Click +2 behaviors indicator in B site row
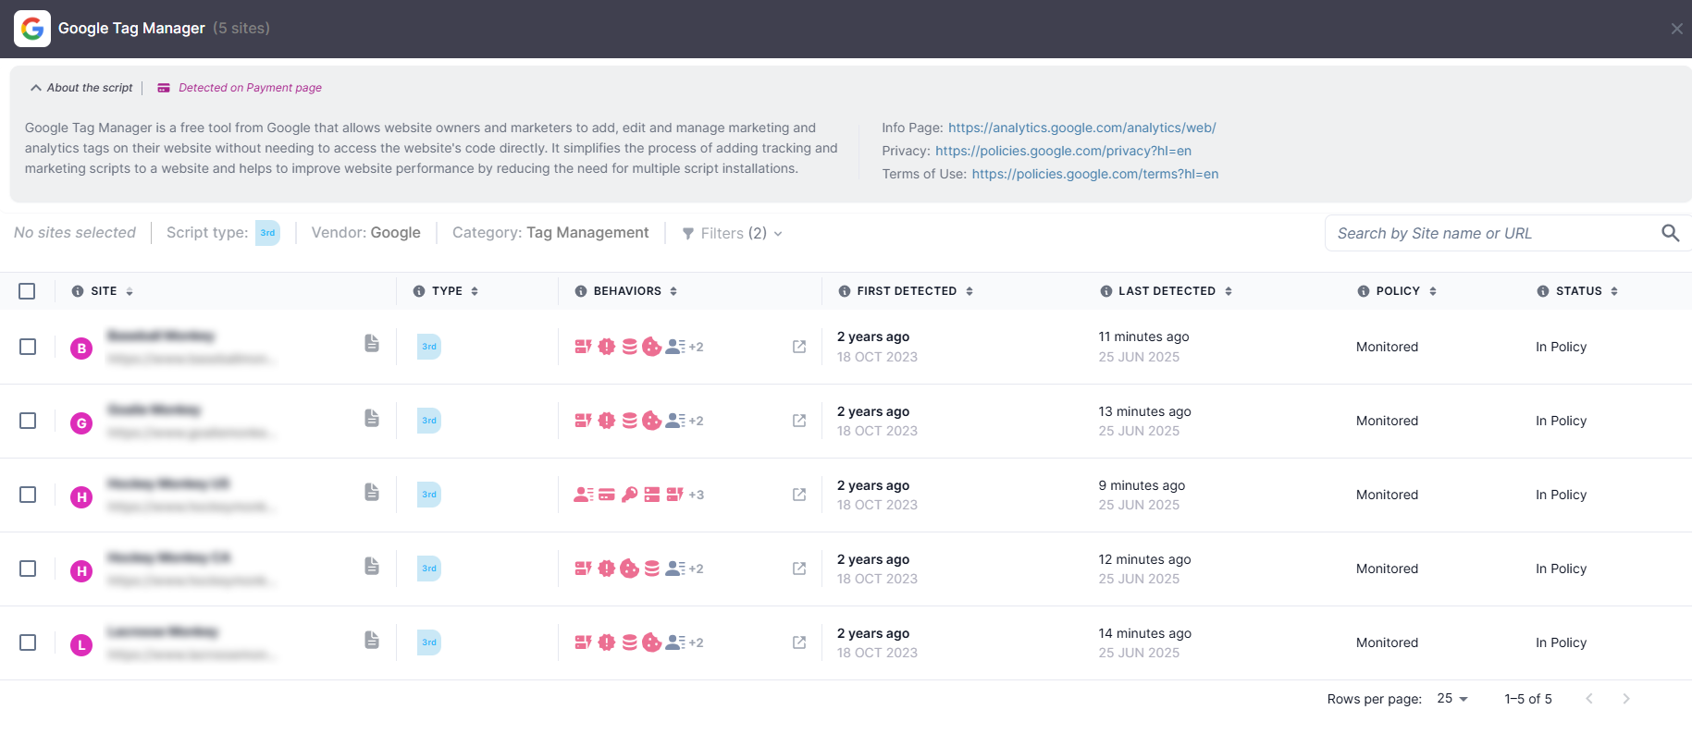 point(697,347)
